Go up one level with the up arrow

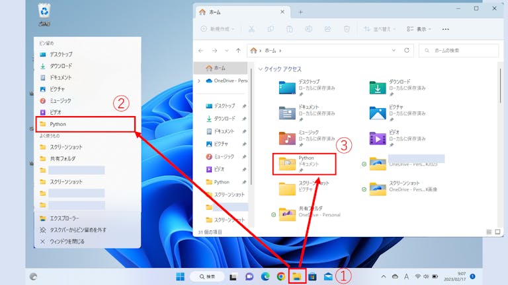pyautogui.click(x=238, y=51)
